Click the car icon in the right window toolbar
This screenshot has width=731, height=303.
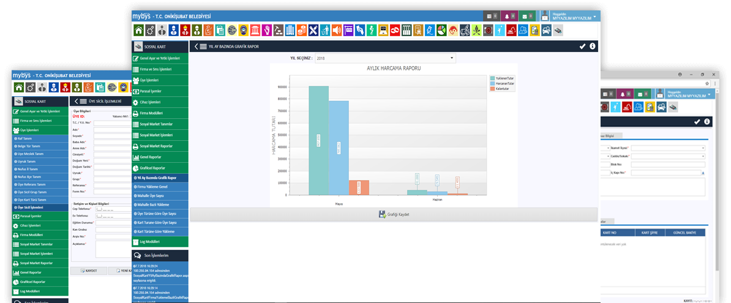point(661,107)
